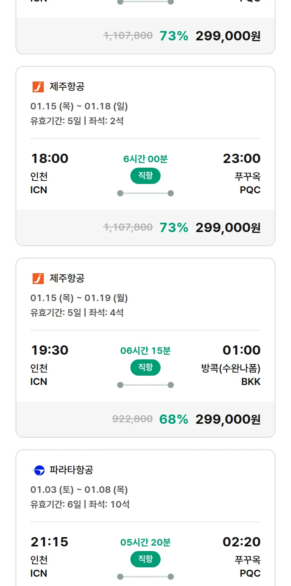Click the 유효기간: 6일 | 좌석: 10석 info
The image size is (291, 586).
[x=80, y=505]
